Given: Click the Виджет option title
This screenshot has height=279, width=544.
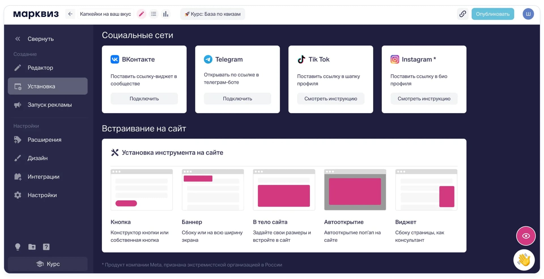Looking at the screenshot, I should click(x=406, y=222).
